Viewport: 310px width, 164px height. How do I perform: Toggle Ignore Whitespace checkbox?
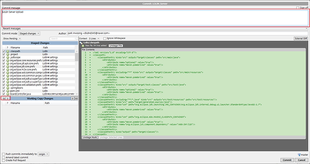pos(105,38)
